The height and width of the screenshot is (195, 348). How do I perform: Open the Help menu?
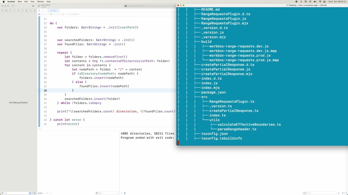click(48, 2)
